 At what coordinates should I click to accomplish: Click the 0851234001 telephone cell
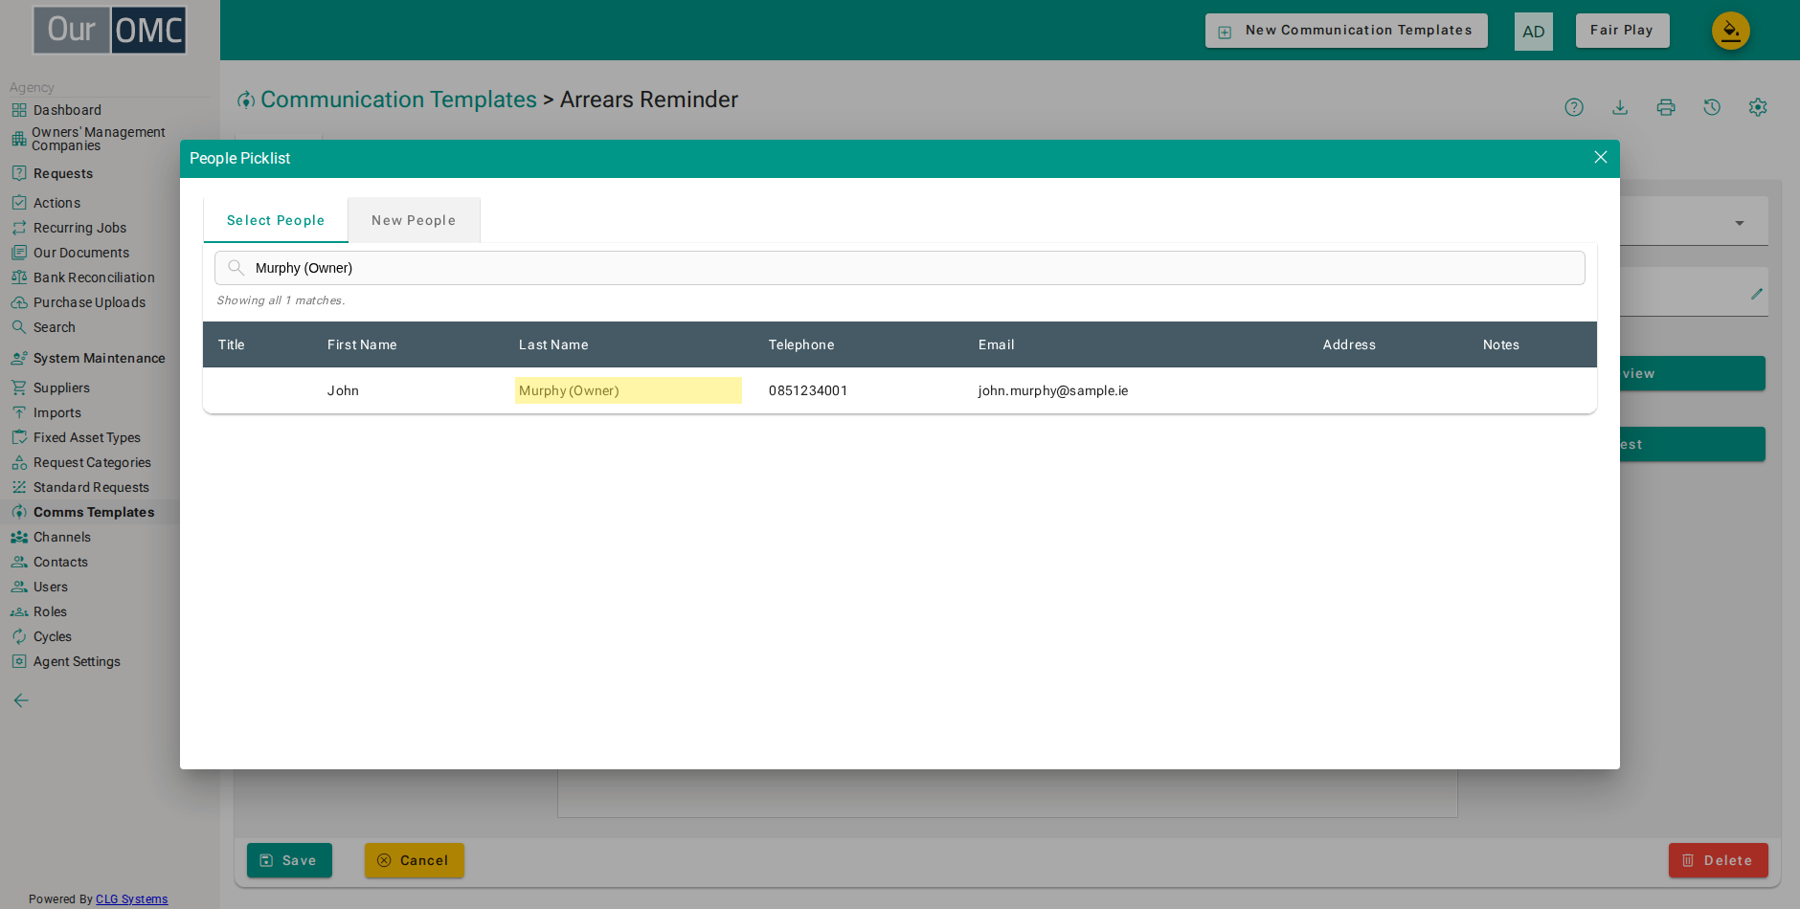pyautogui.click(x=808, y=390)
